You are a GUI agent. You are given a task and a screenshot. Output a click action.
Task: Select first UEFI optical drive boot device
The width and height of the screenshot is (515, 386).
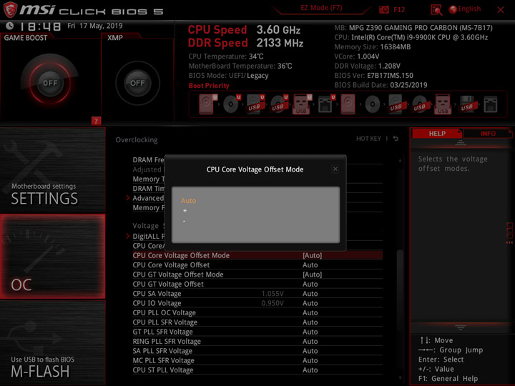click(231, 104)
